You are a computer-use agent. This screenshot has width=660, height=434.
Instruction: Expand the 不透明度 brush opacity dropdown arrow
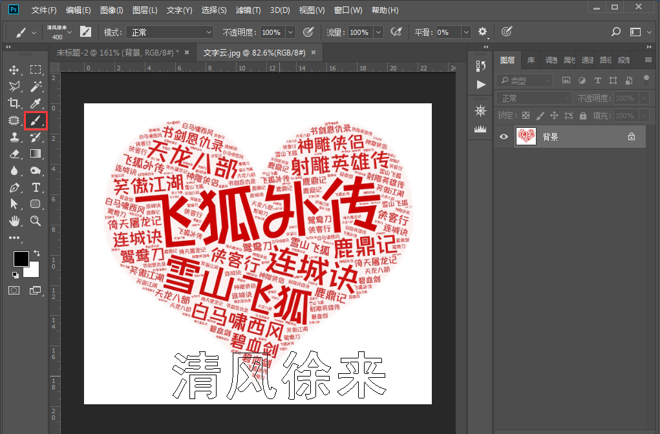(290, 32)
